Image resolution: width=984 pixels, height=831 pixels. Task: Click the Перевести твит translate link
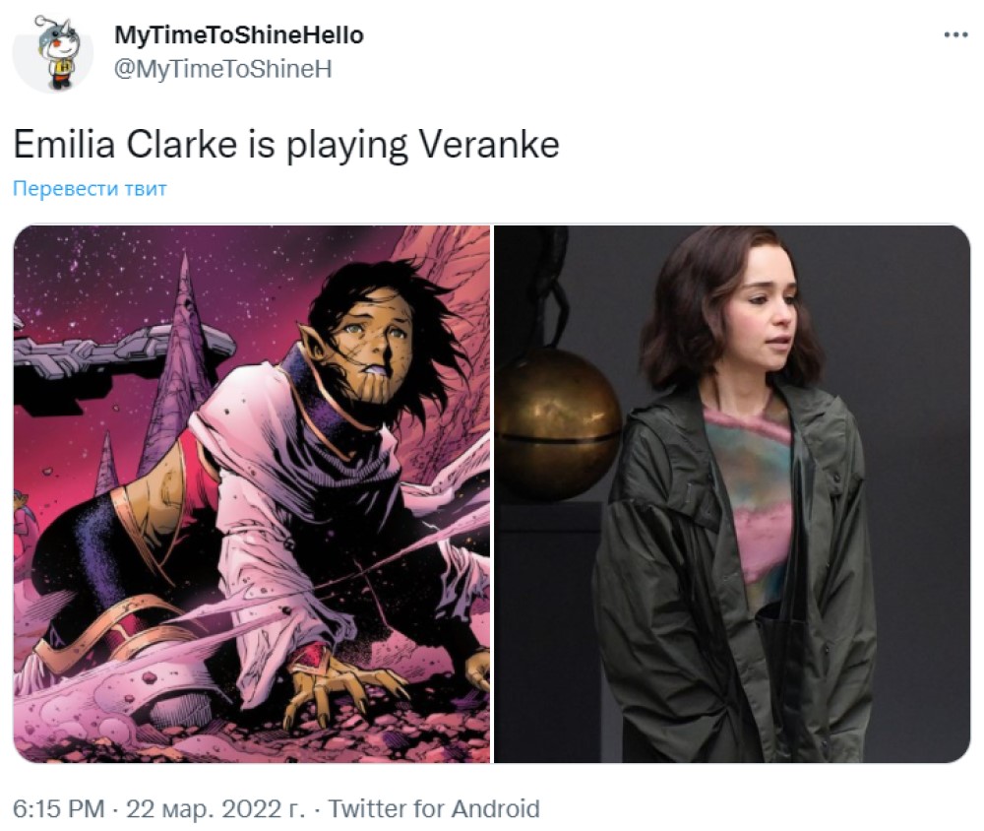[90, 188]
